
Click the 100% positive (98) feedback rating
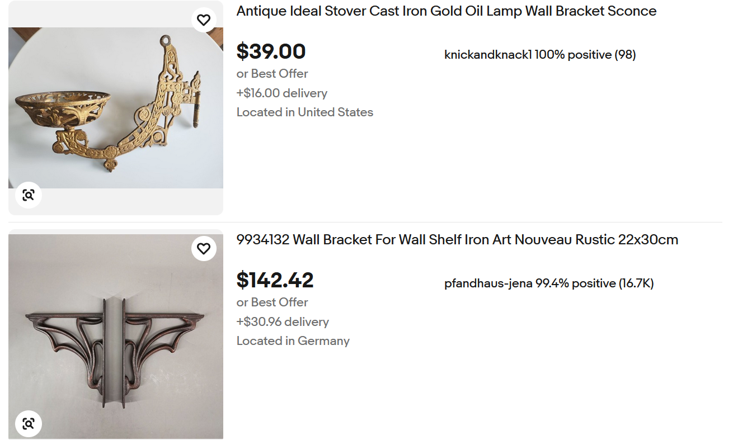click(x=585, y=55)
